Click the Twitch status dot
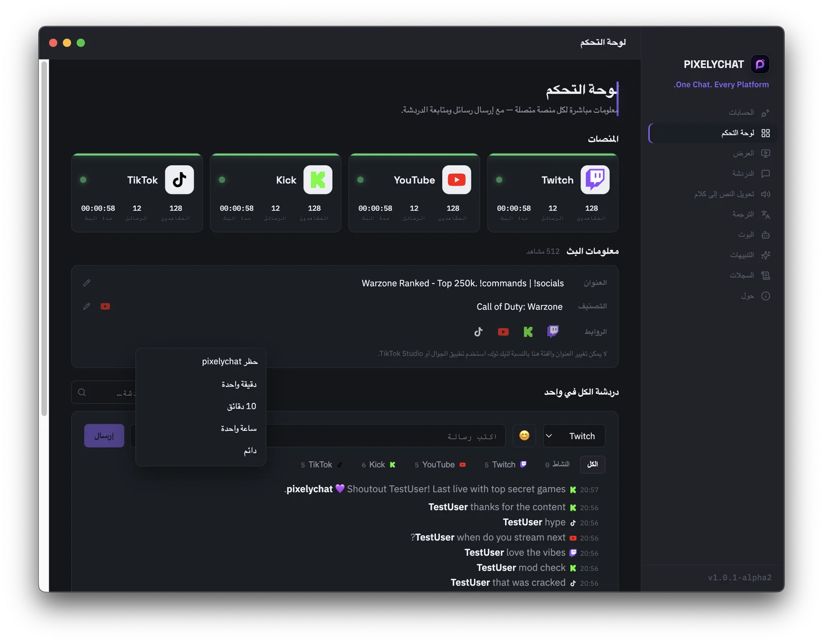 499,180
